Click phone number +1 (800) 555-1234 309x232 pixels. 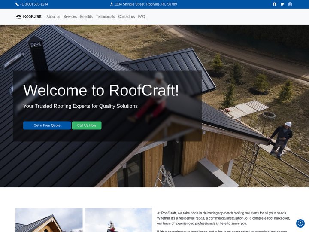pos(34,4)
